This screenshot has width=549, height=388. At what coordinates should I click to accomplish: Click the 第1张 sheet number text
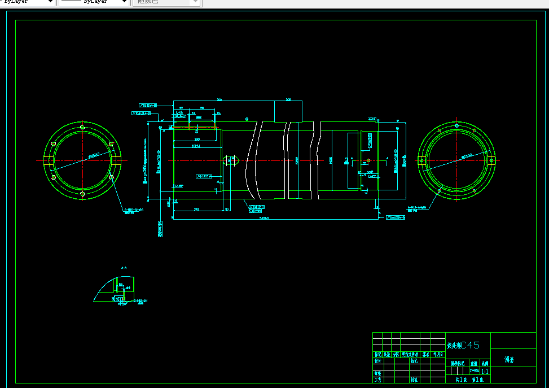point(477,380)
